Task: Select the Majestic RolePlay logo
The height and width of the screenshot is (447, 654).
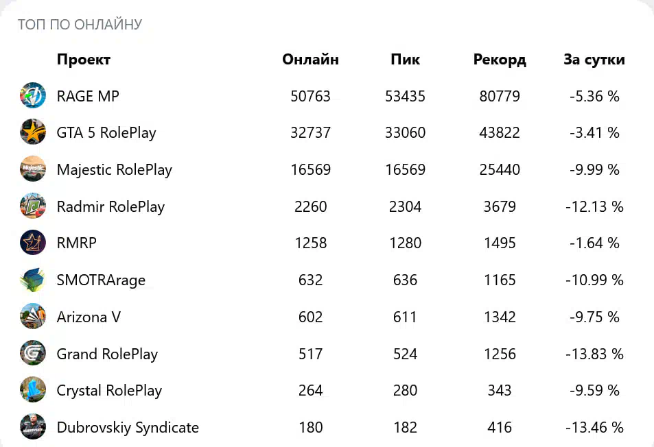Action: [x=33, y=169]
